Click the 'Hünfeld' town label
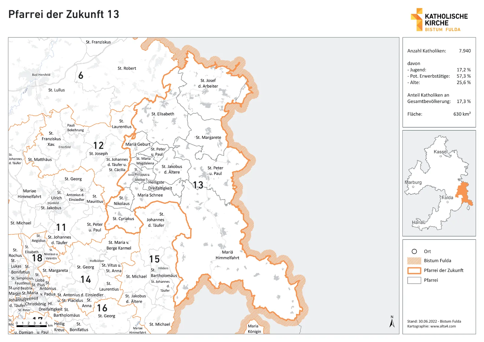Image resolution: width=484 pixels, height=342 pixels. pyautogui.click(x=53, y=203)
